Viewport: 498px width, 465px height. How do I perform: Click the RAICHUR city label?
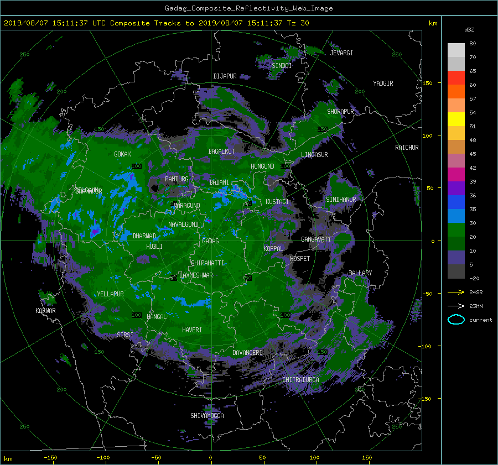click(x=407, y=148)
